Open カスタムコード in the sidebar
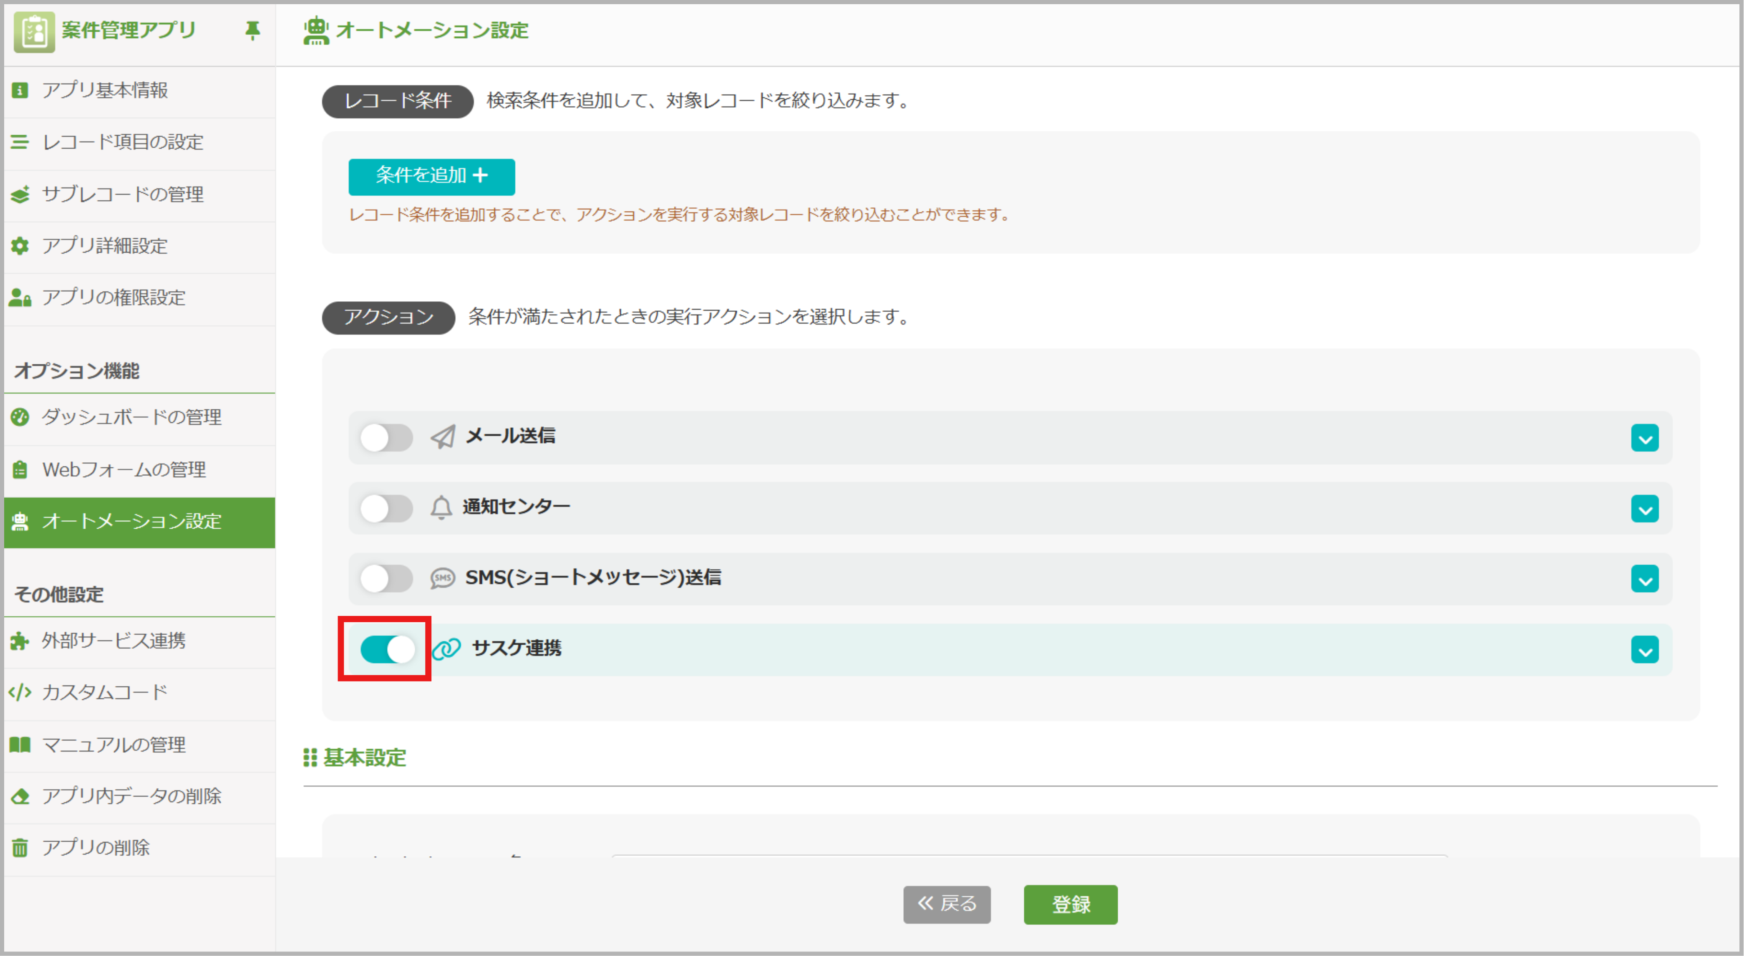The image size is (1744, 956). coord(139,693)
